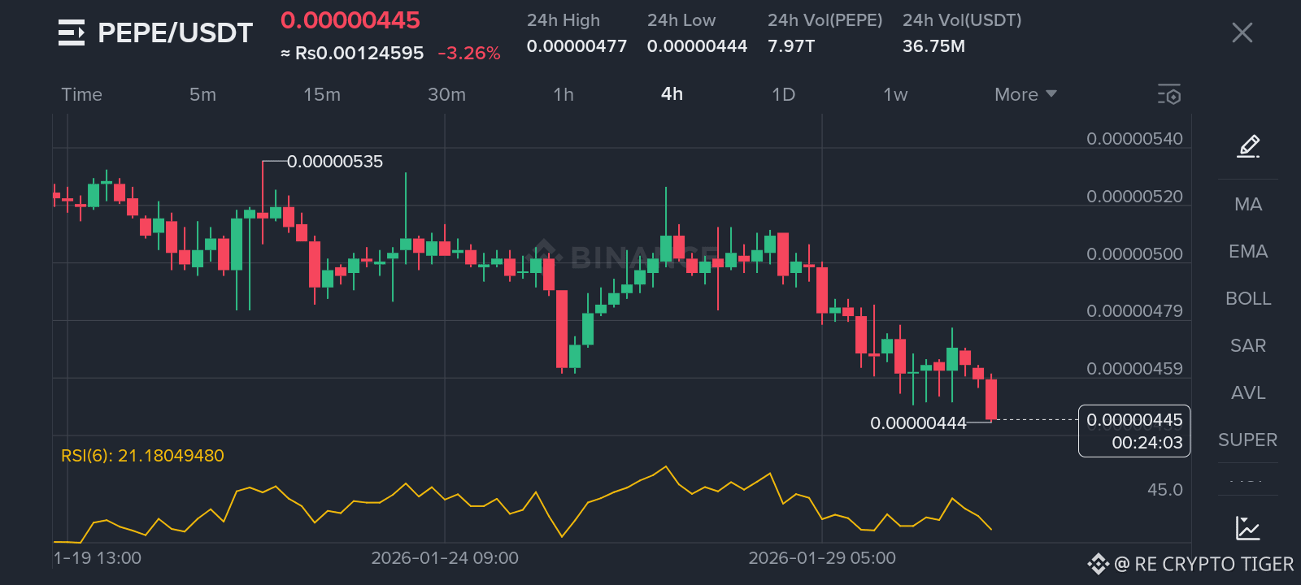Screen dimensions: 1301x585
Task: Turn on the SUPER indicator
Action: point(1248,440)
